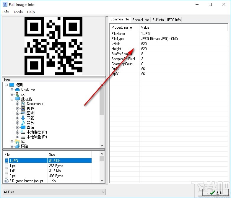The height and width of the screenshot is (198, 231).
Task: Click the Exit button
Action: point(216,193)
